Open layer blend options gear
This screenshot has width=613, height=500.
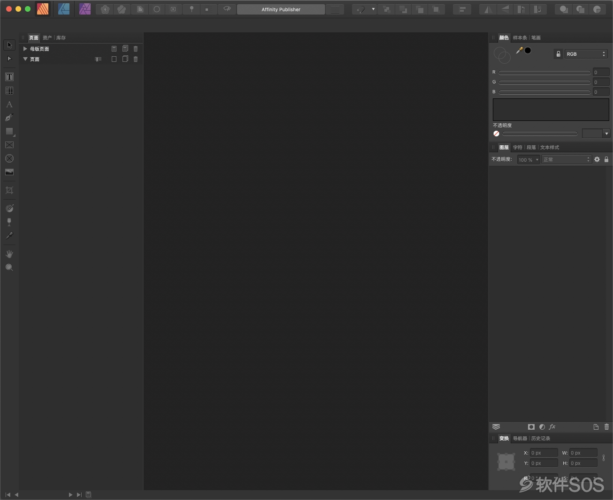click(x=597, y=159)
